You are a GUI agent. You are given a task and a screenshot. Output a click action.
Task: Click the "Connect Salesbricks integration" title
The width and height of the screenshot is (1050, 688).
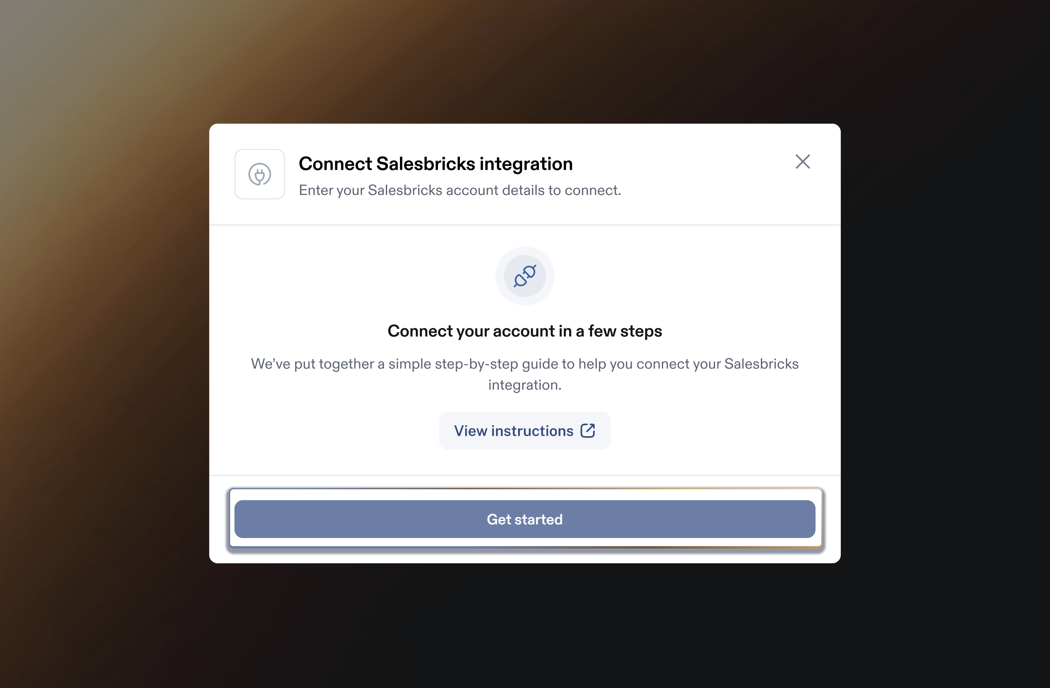436,164
